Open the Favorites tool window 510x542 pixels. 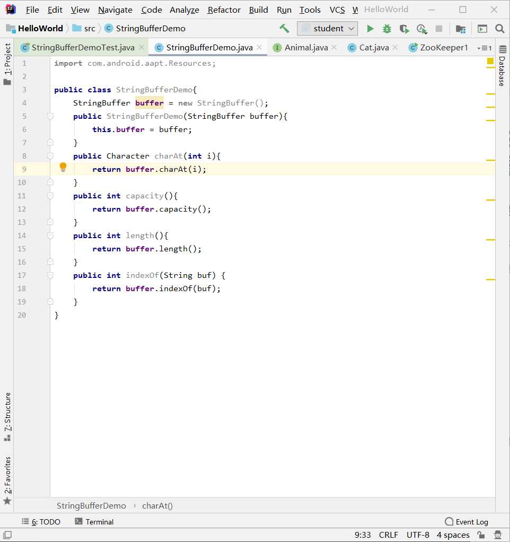click(7, 480)
